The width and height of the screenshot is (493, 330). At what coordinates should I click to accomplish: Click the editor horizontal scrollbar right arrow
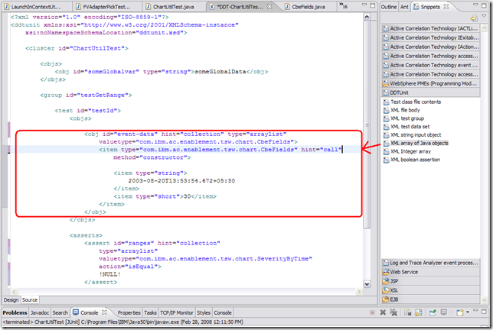[x=359, y=292]
